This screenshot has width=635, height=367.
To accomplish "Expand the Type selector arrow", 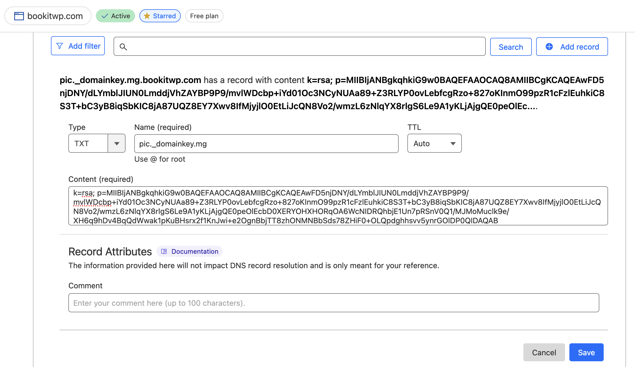I will coord(117,143).
